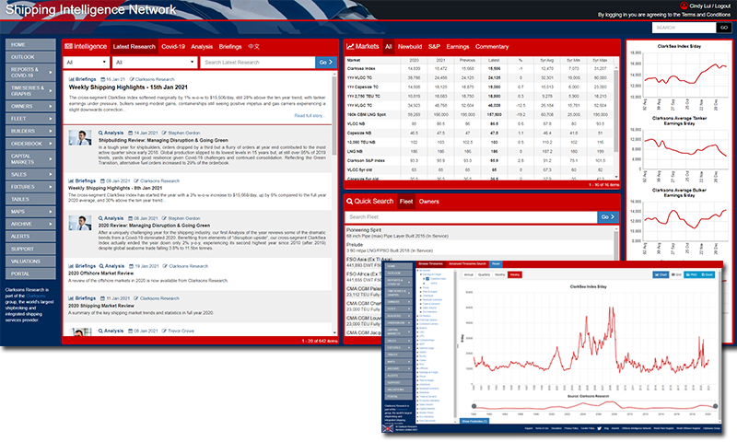Image resolution: width=737 pixels, height=442 pixels.
Task: Click the user avatar icon beside Cindy Lui
Action: [x=684, y=6]
